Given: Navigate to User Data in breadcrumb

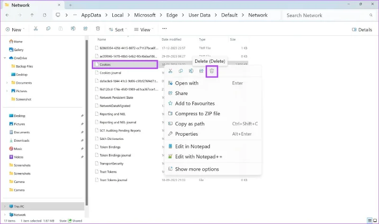Looking at the screenshot, I should pyautogui.click(x=199, y=15).
